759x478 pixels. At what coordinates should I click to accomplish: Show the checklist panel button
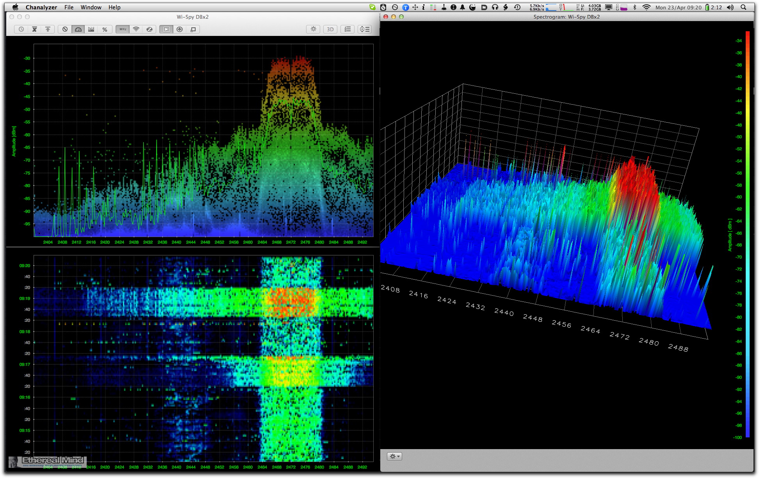(x=347, y=29)
